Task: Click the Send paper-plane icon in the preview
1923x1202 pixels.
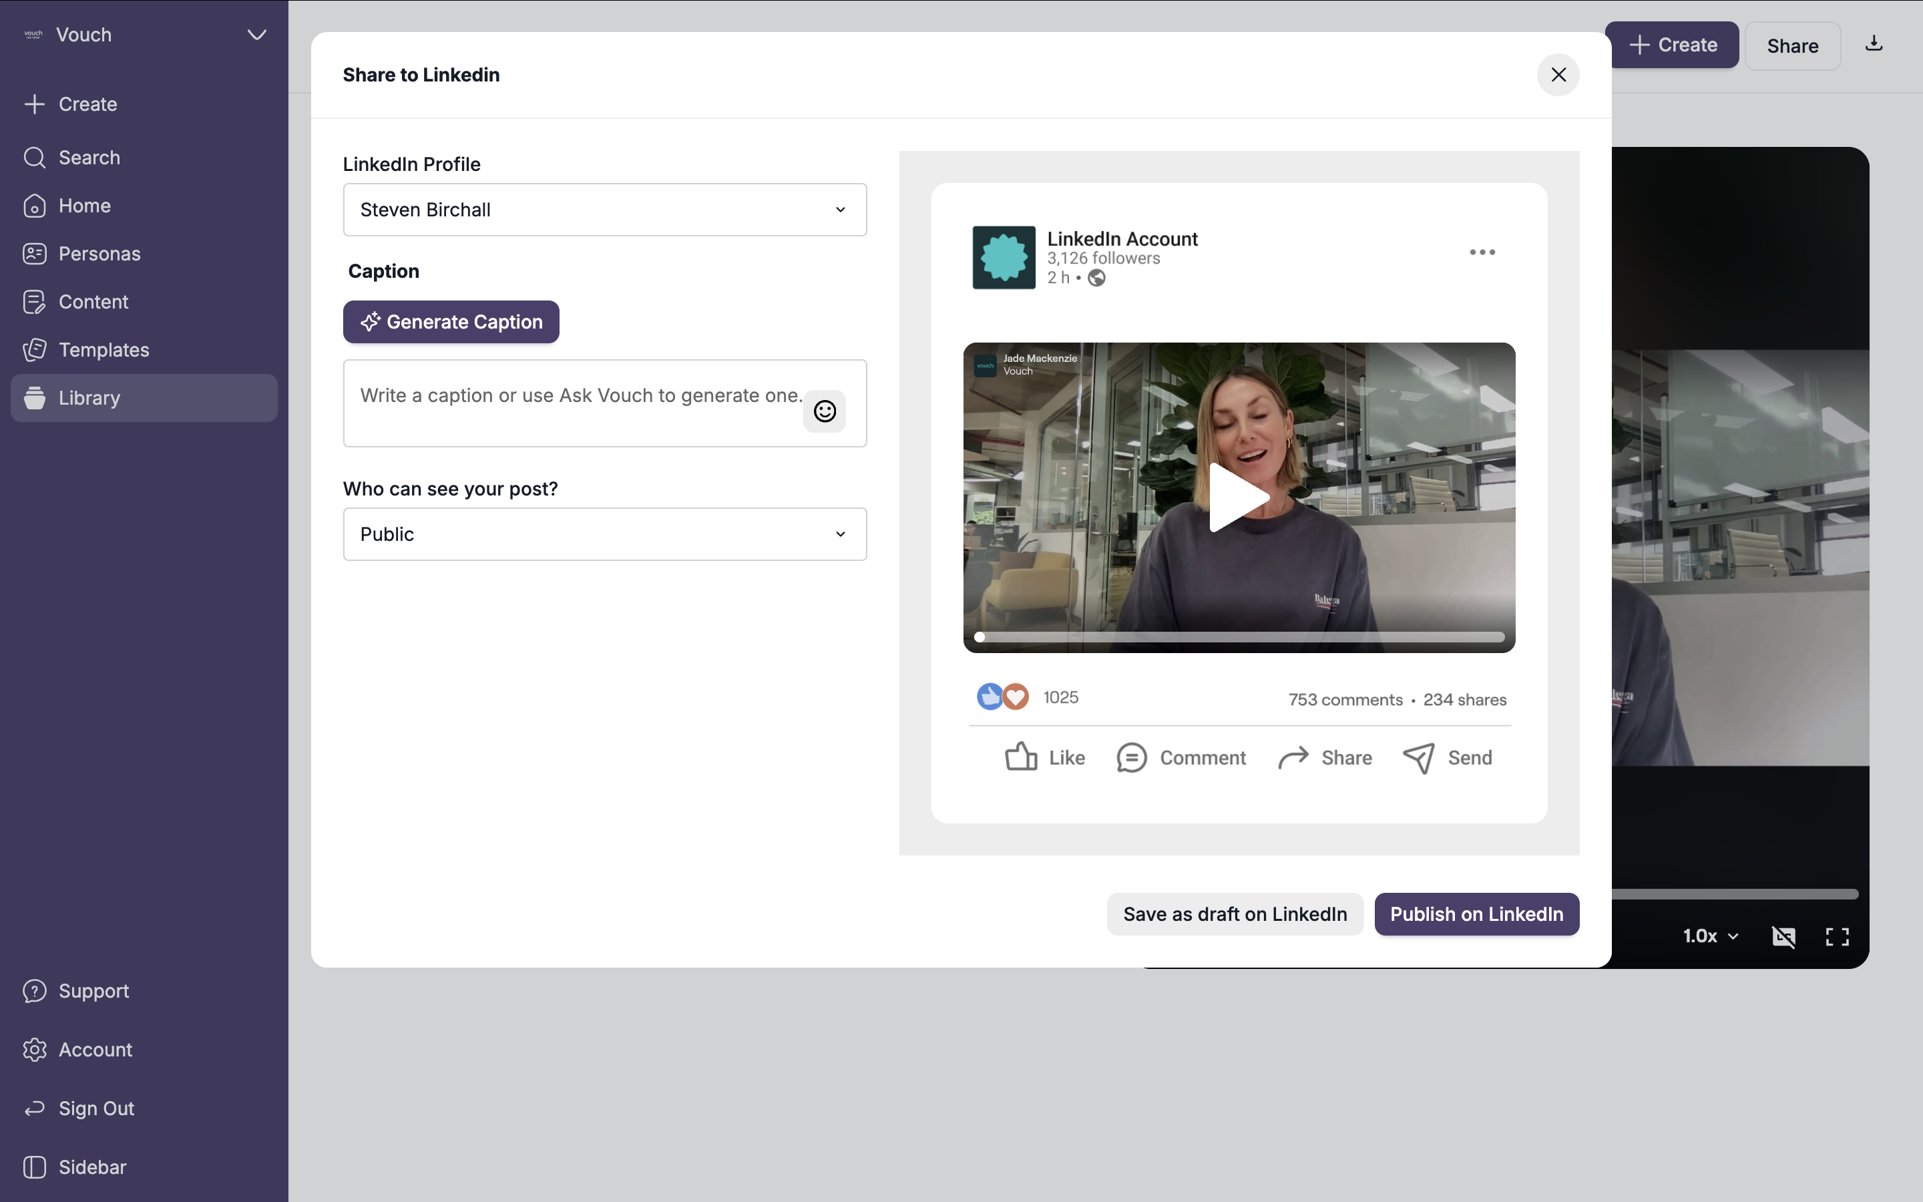Action: tap(1418, 758)
